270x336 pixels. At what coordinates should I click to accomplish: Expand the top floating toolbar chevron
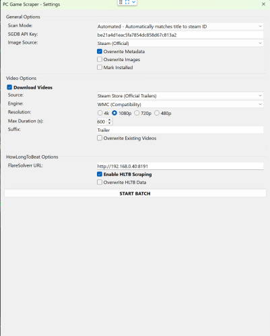[x=133, y=2]
